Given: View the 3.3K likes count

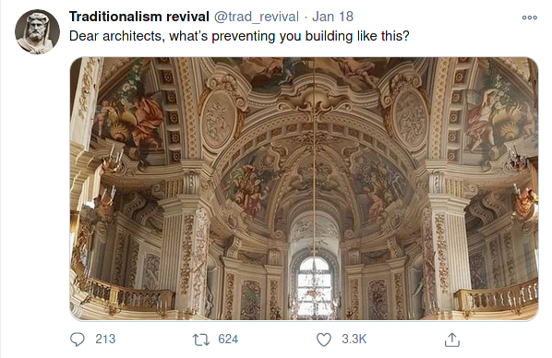Looking at the screenshot, I should pos(354,339).
